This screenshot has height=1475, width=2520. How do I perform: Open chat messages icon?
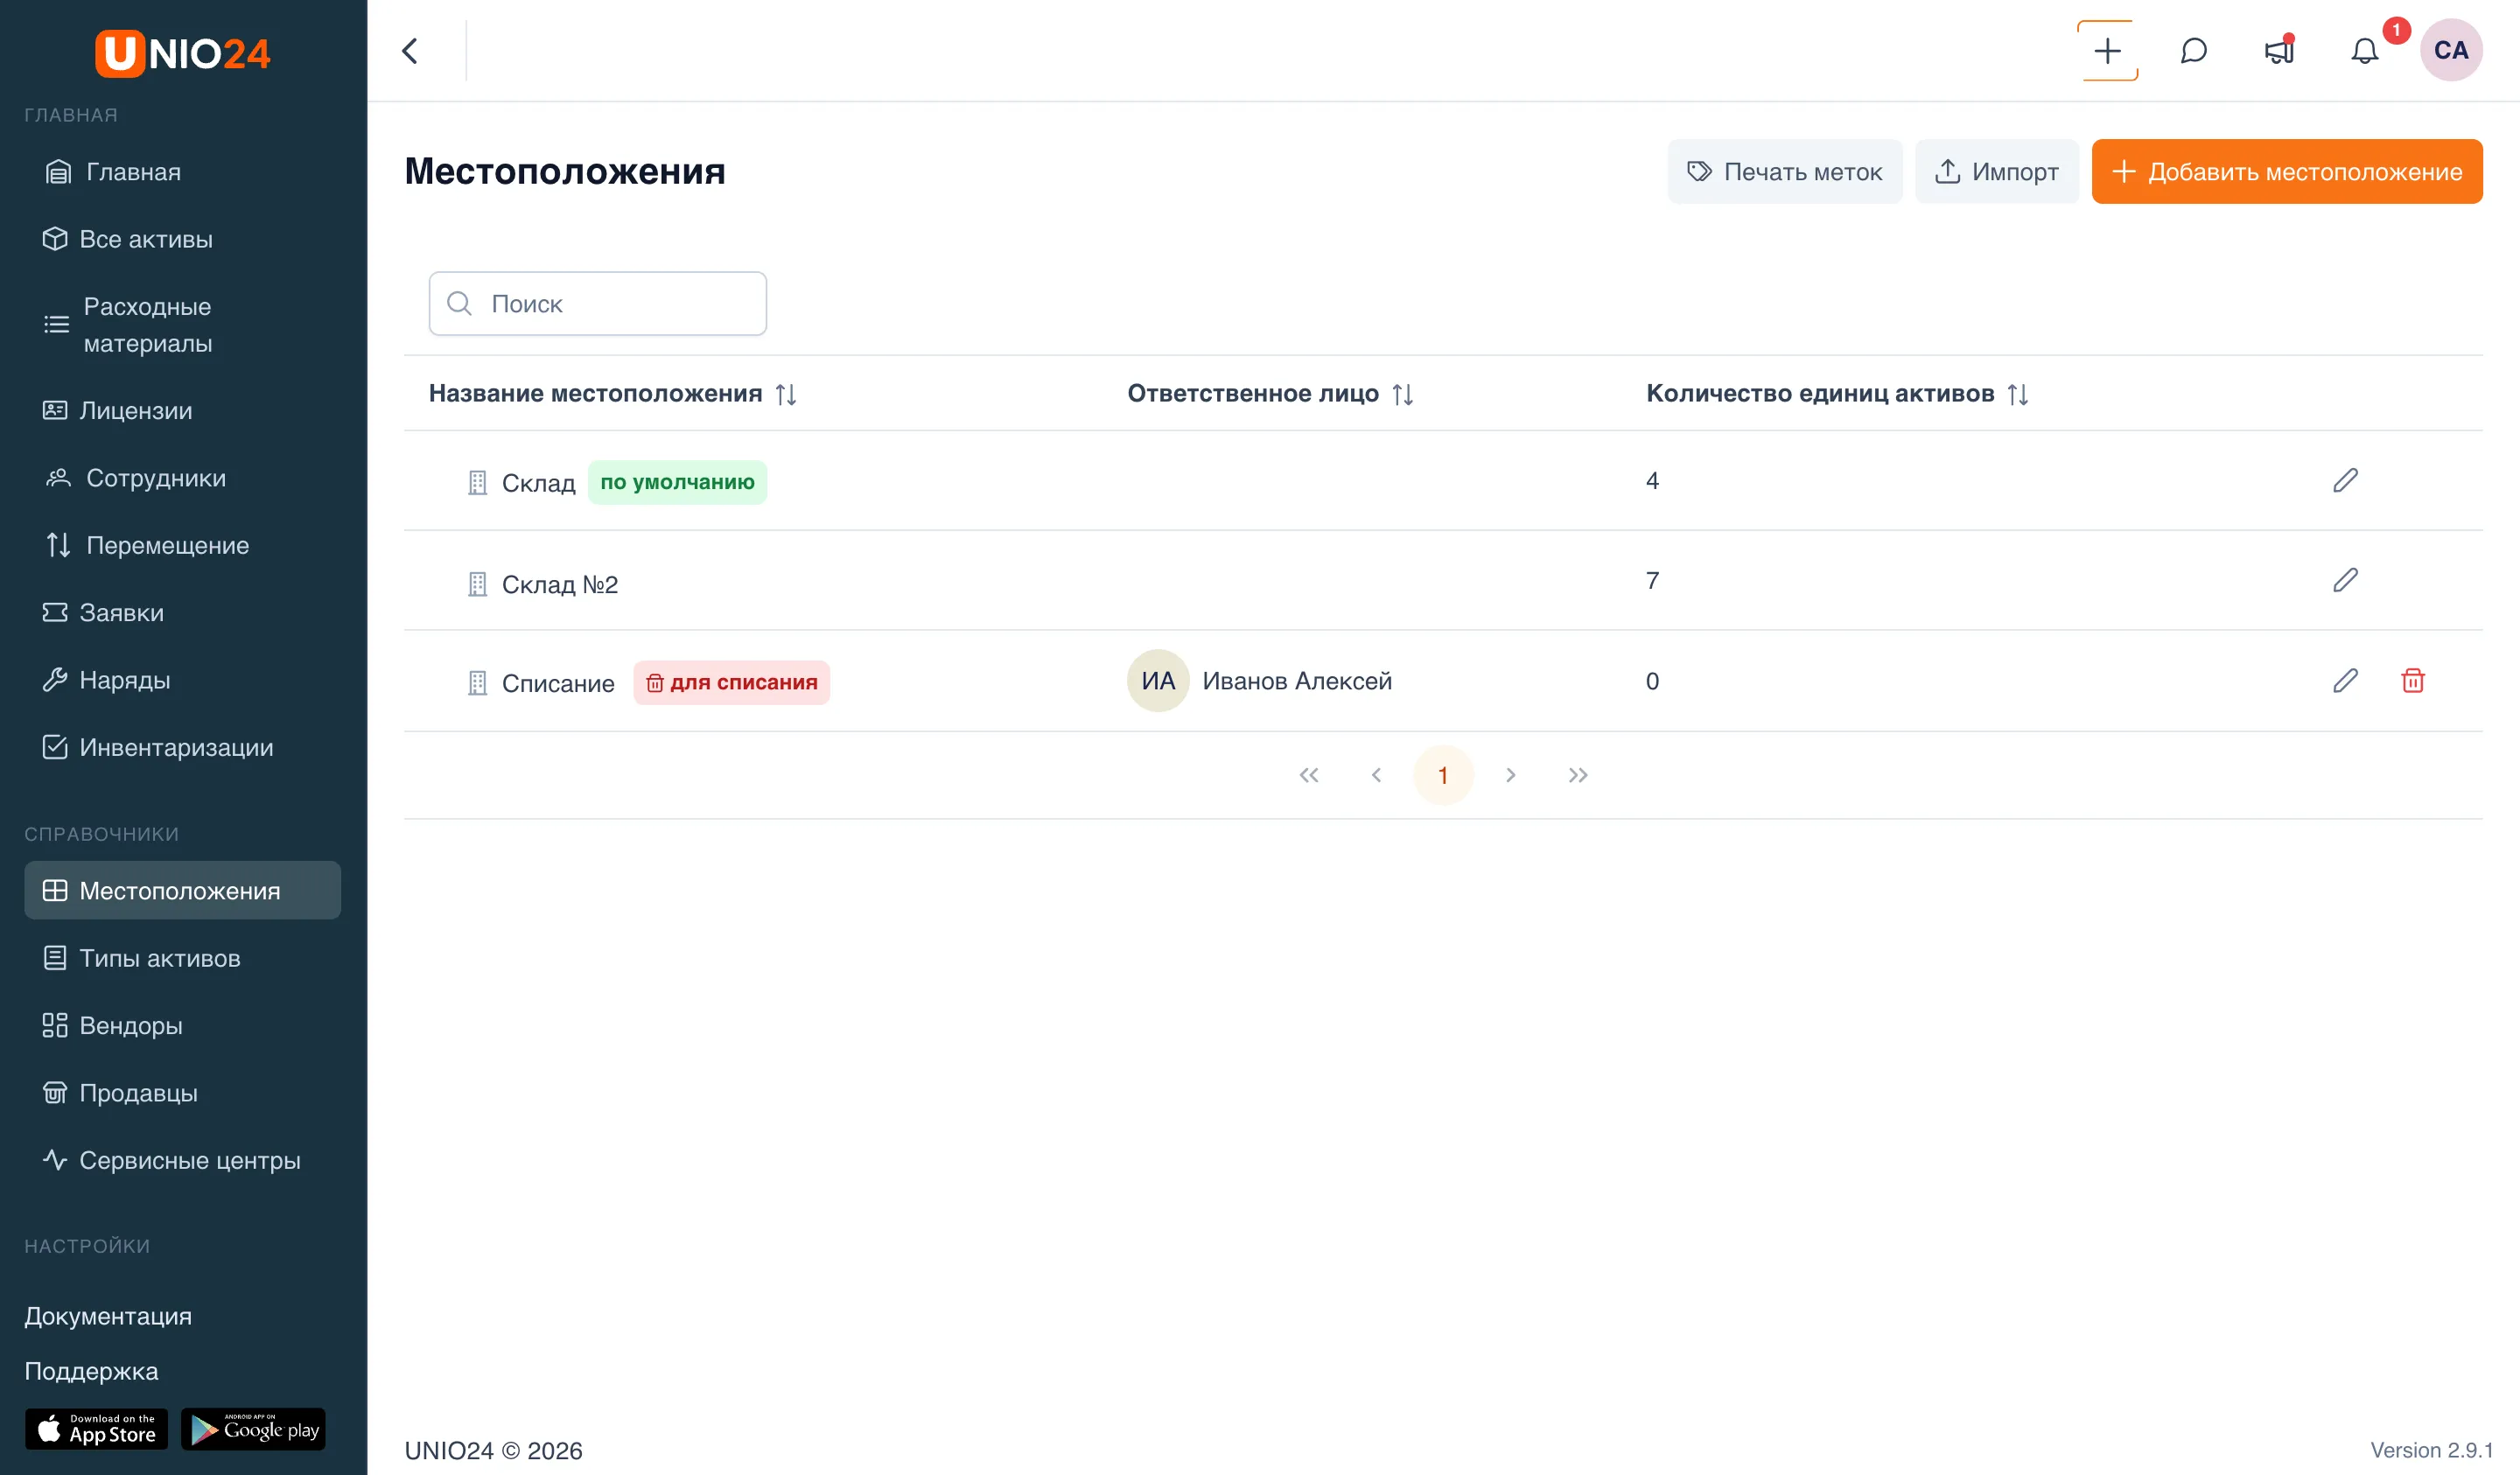pyautogui.click(x=2193, y=51)
